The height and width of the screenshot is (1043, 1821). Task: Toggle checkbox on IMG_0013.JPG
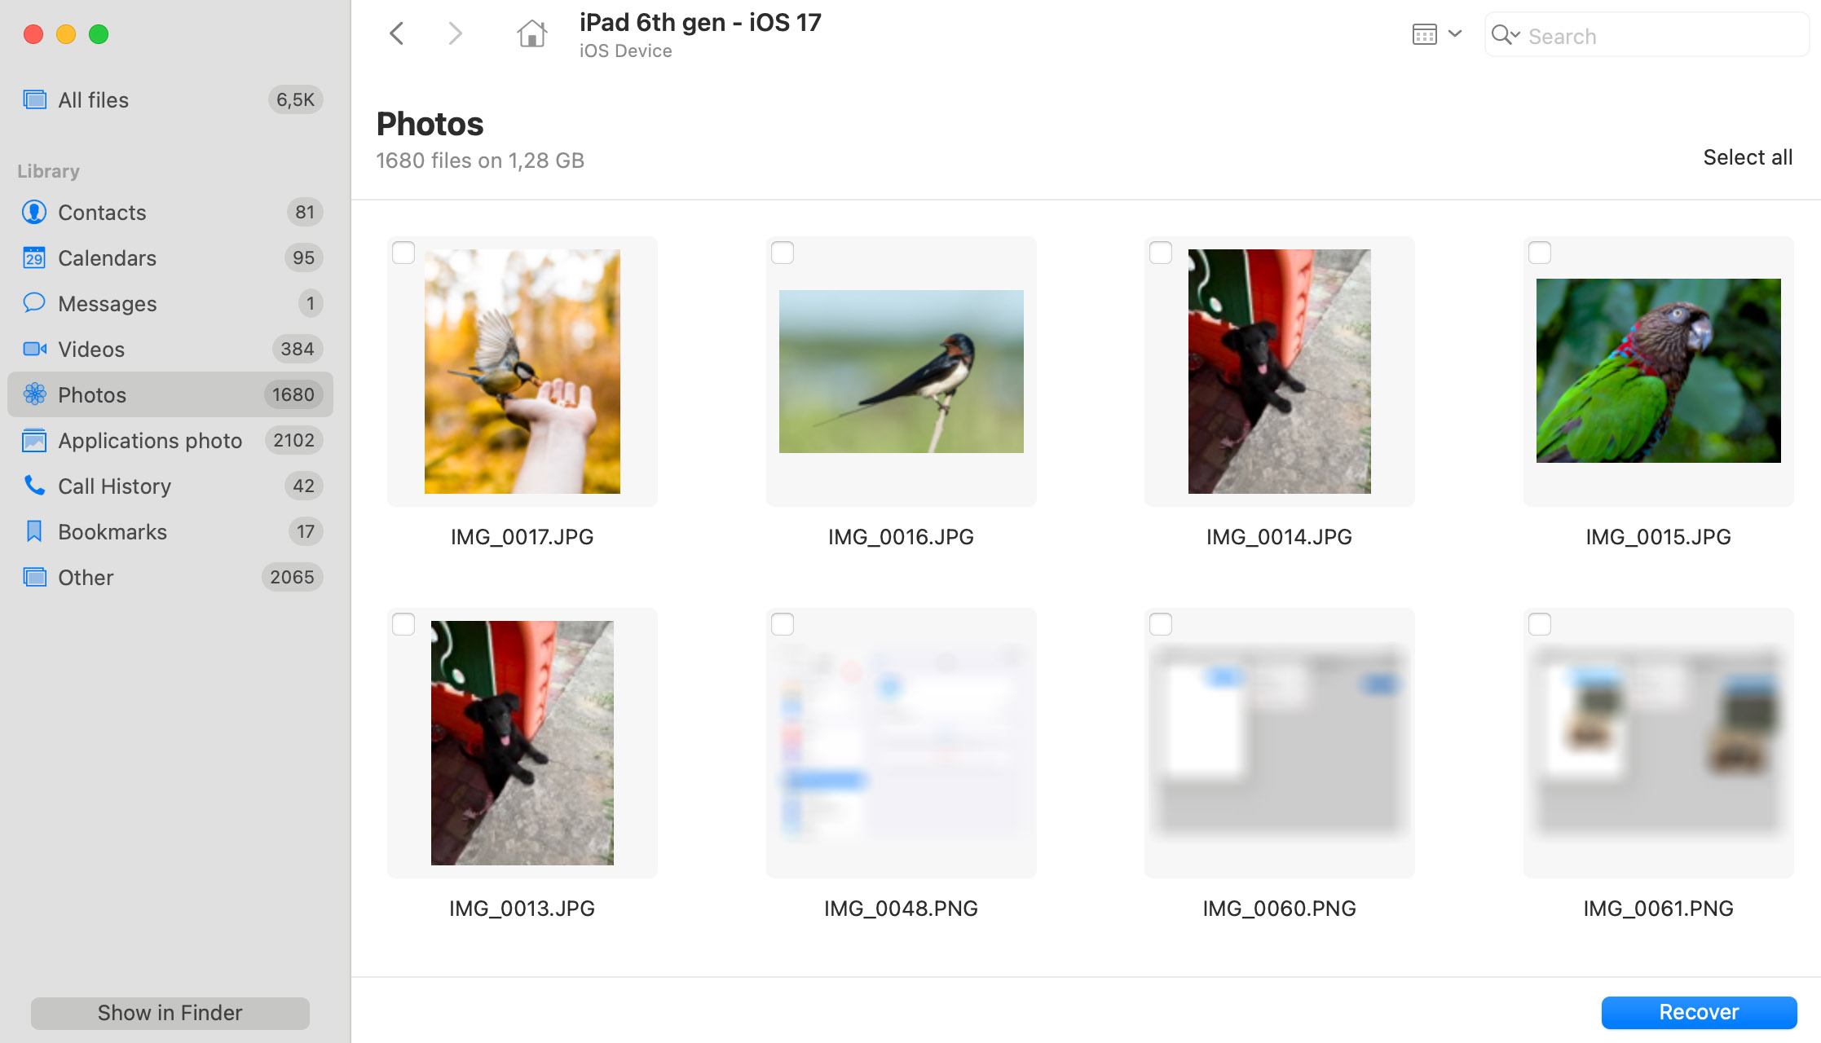click(x=403, y=623)
